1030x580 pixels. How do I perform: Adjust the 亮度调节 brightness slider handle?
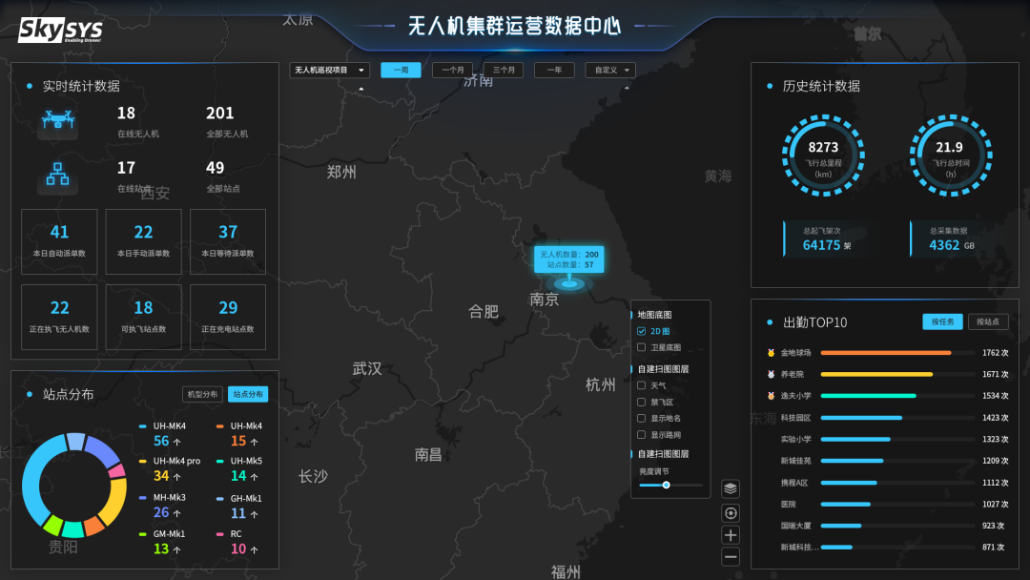tap(666, 485)
